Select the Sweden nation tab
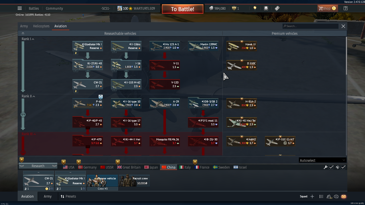 (x=222, y=167)
